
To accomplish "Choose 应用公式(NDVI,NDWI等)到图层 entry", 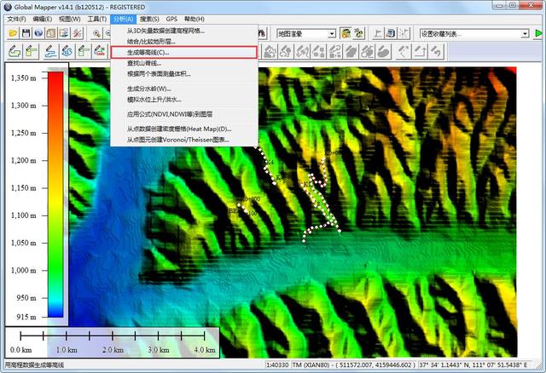I will [x=184, y=114].
